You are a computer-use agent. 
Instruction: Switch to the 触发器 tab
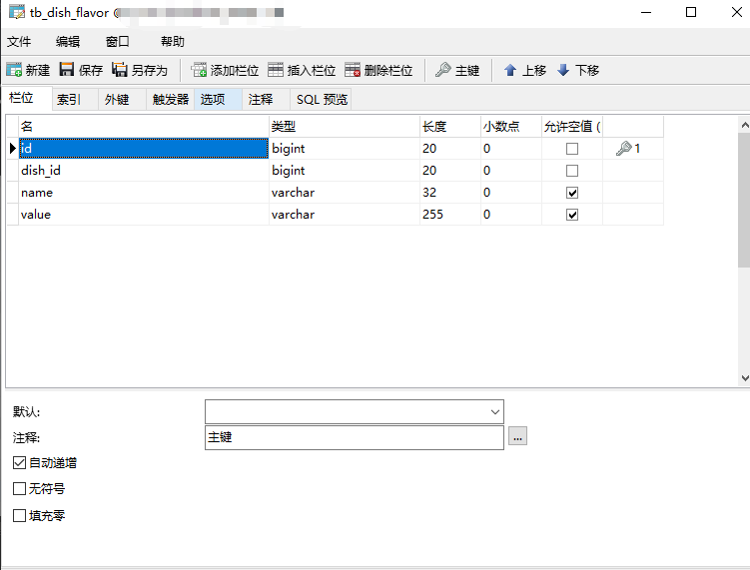click(x=171, y=100)
